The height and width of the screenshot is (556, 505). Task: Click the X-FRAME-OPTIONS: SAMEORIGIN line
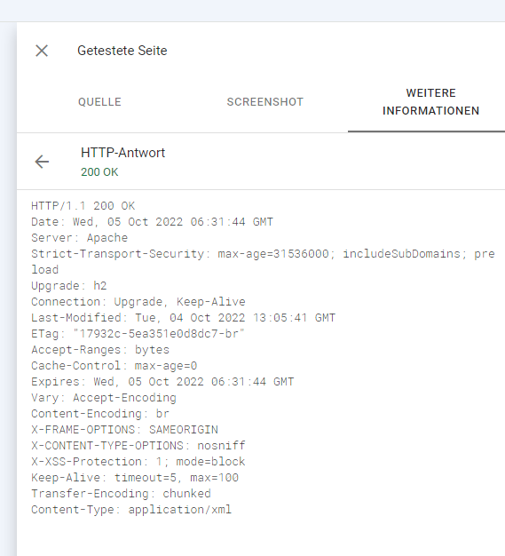[125, 430]
